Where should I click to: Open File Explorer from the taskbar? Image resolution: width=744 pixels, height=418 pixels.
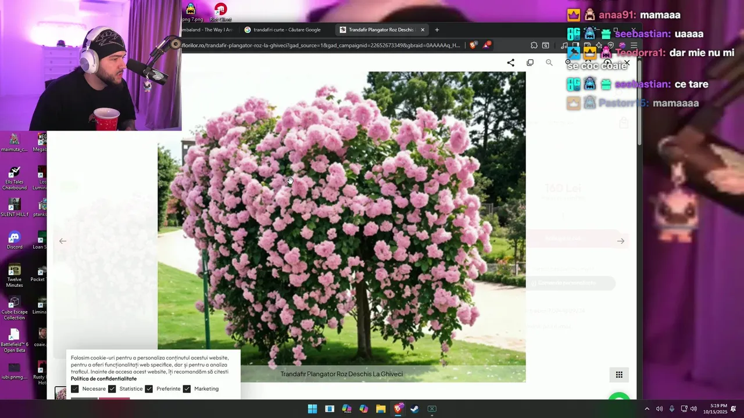pos(381,409)
